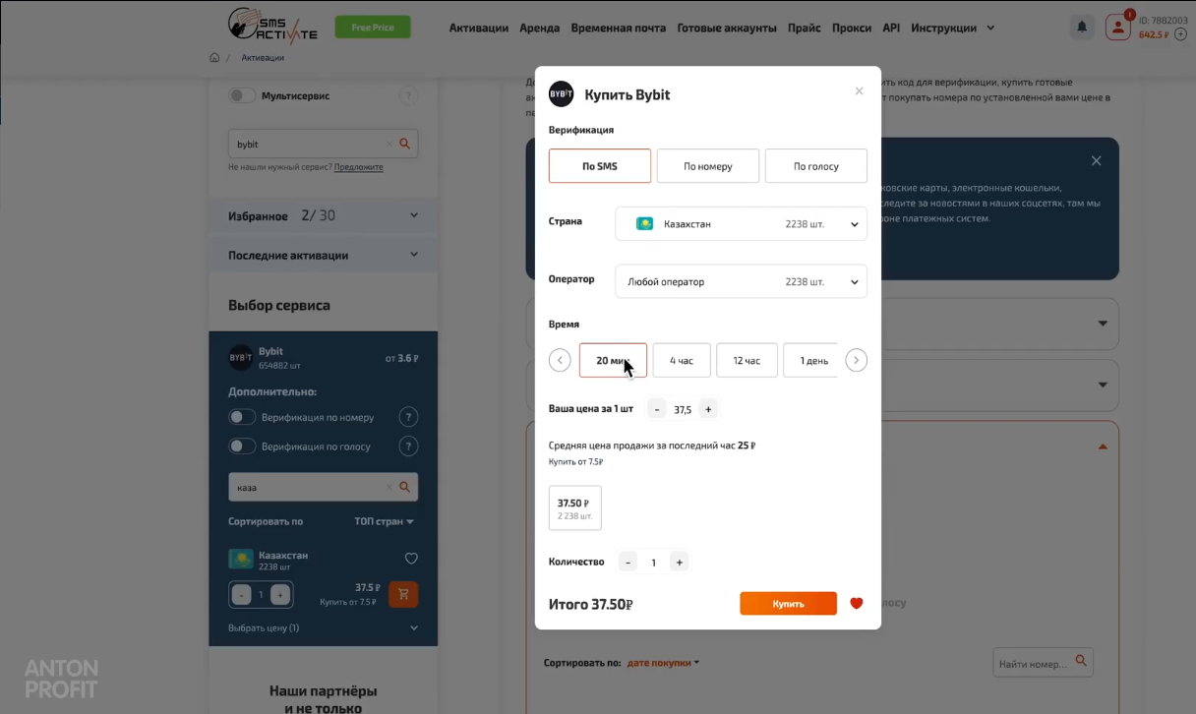
Task: Open the Прокси menu item
Action: (852, 28)
